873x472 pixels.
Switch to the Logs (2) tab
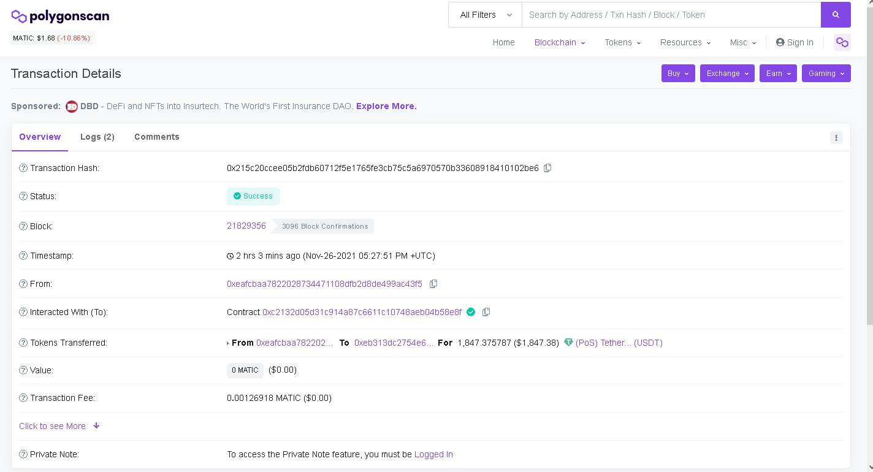[x=97, y=137]
